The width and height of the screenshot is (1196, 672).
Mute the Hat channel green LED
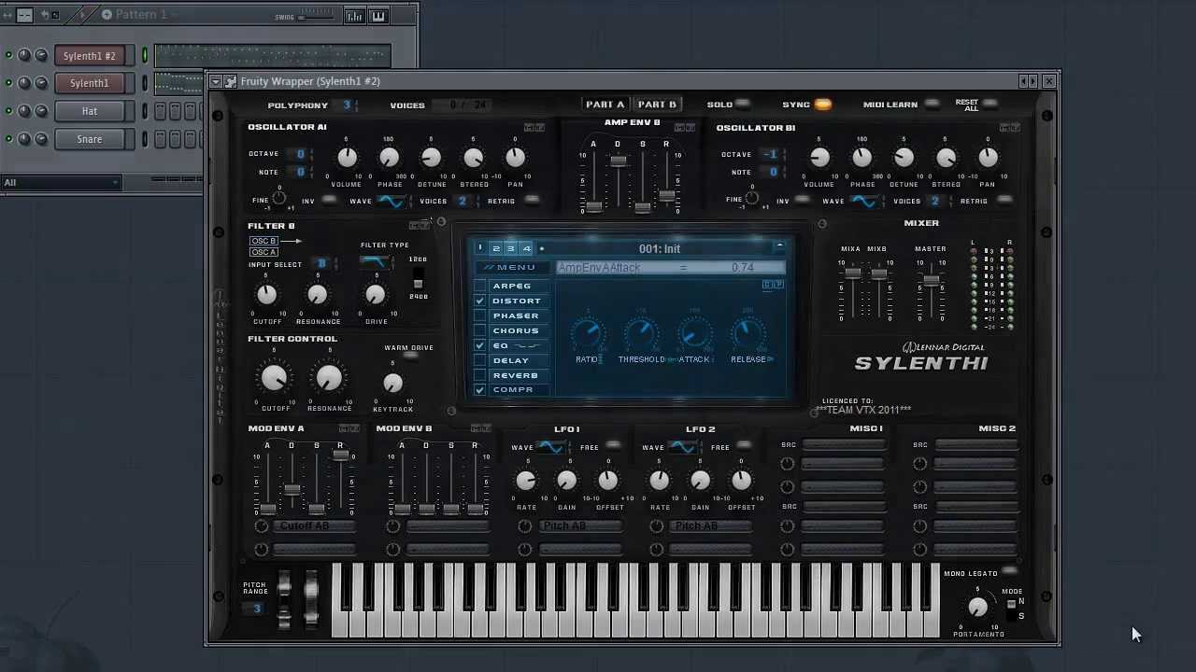(x=8, y=111)
